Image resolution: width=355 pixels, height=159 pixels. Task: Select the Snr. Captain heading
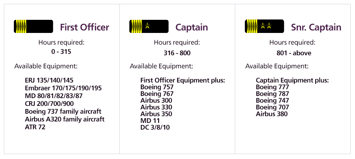(x=316, y=27)
